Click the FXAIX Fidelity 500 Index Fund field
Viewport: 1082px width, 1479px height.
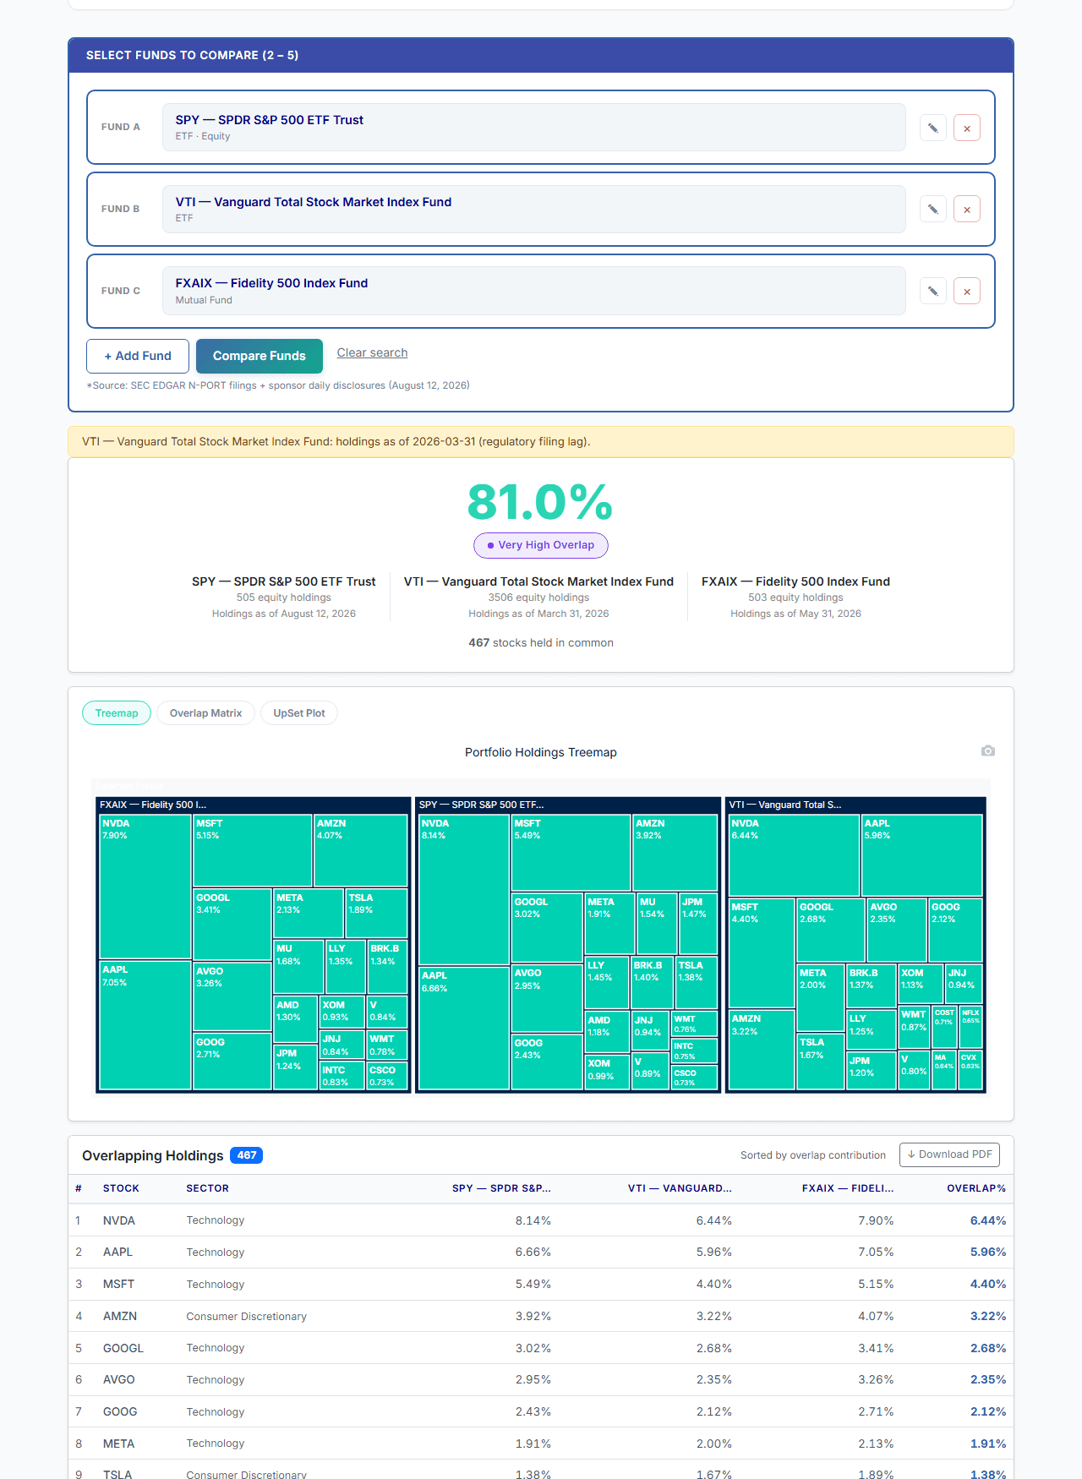533,291
